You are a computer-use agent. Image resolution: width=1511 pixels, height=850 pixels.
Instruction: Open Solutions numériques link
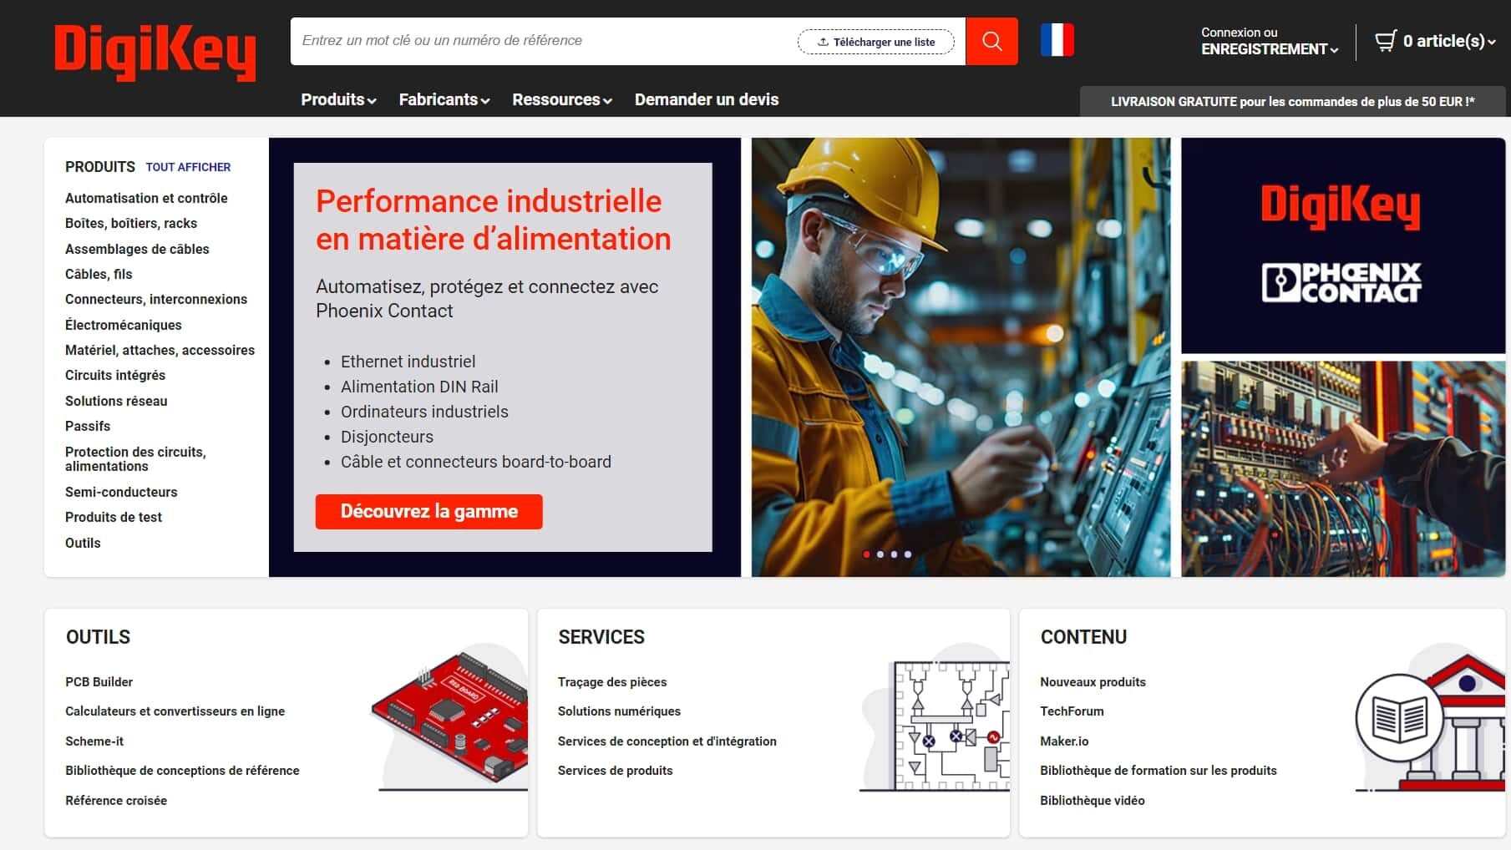pos(619,711)
